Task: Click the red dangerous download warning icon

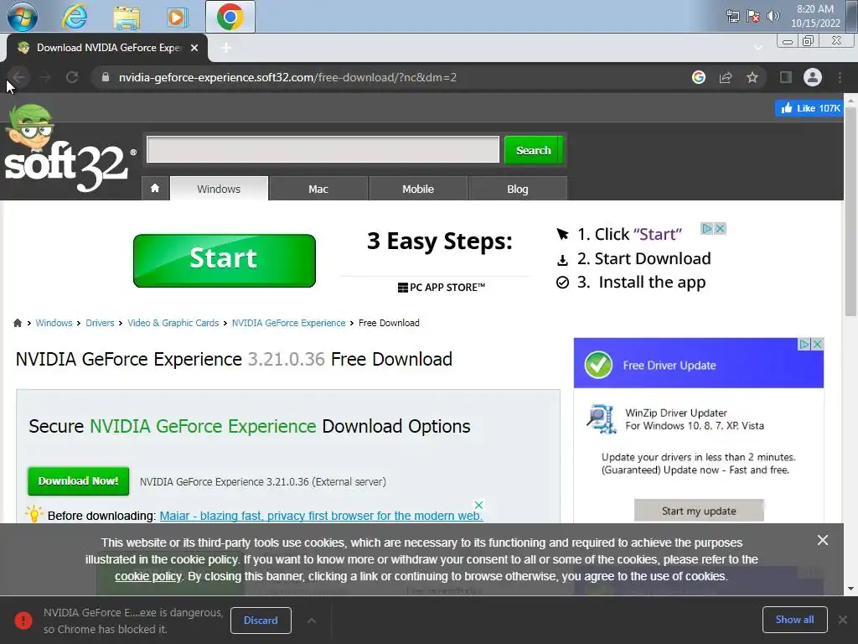Action: (x=23, y=620)
